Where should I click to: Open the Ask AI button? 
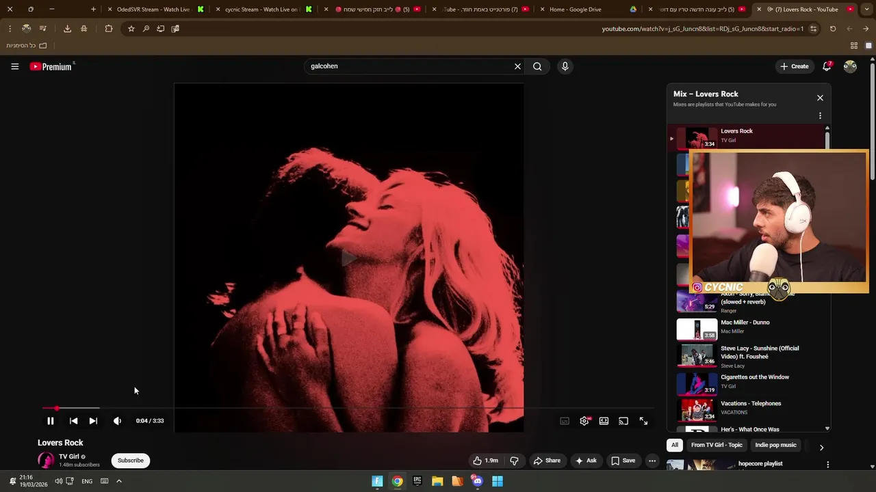586,461
